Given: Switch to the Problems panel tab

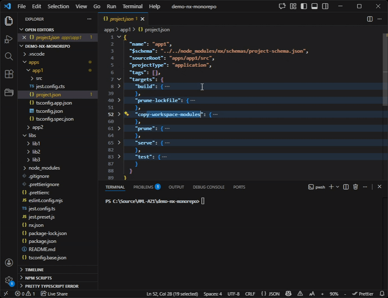Looking at the screenshot, I should pos(147,187).
